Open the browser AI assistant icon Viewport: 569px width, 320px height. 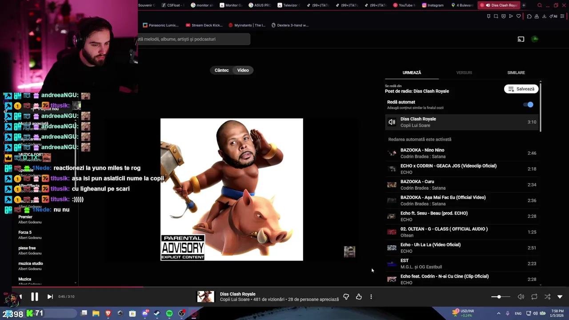(x=554, y=16)
